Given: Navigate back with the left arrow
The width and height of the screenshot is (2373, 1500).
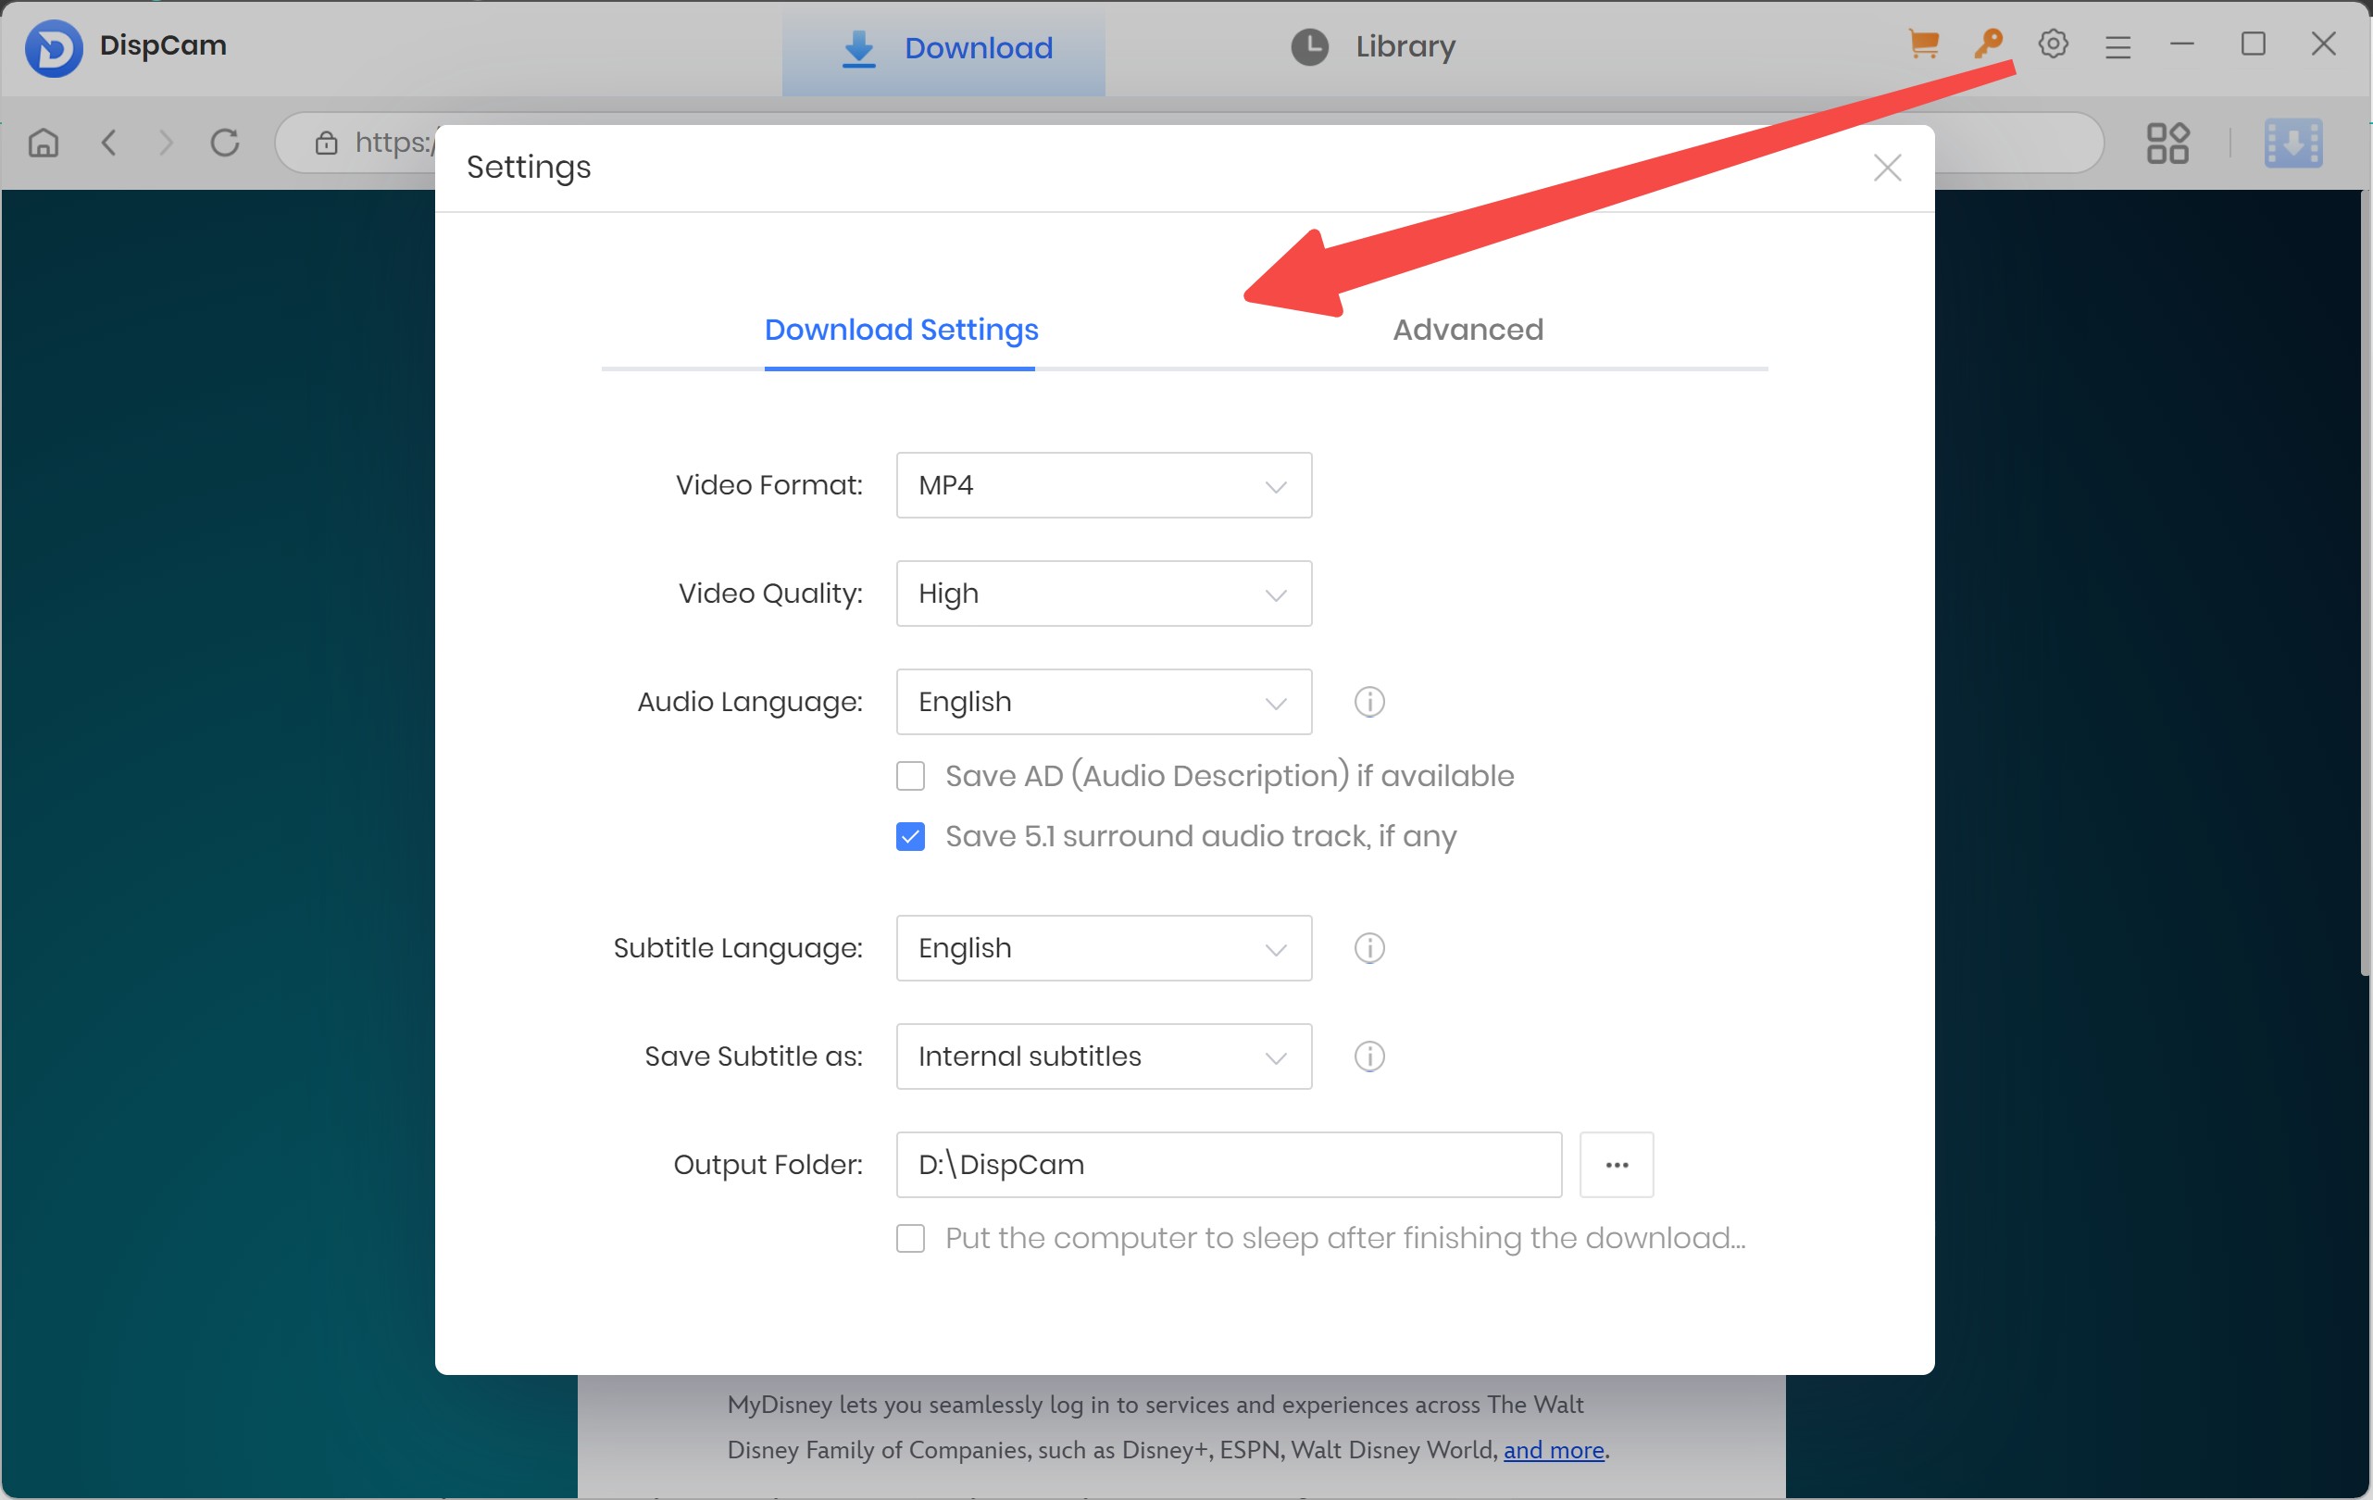Looking at the screenshot, I should [109, 143].
